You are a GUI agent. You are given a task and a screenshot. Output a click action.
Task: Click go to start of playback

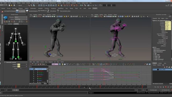coord(155,87)
